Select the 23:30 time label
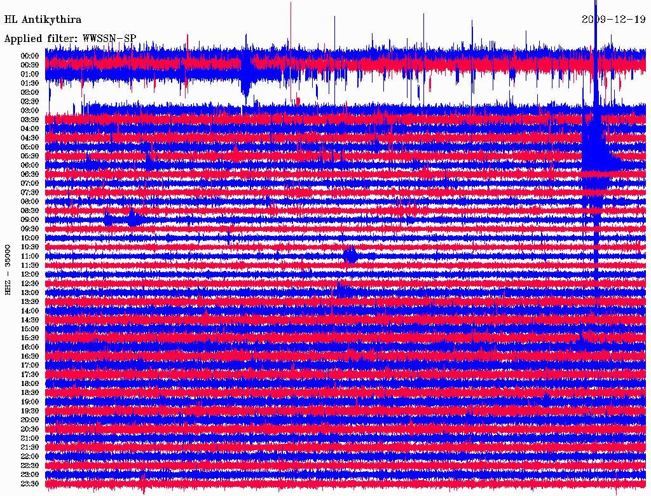Viewport: 651px width, 496px height. [x=30, y=484]
